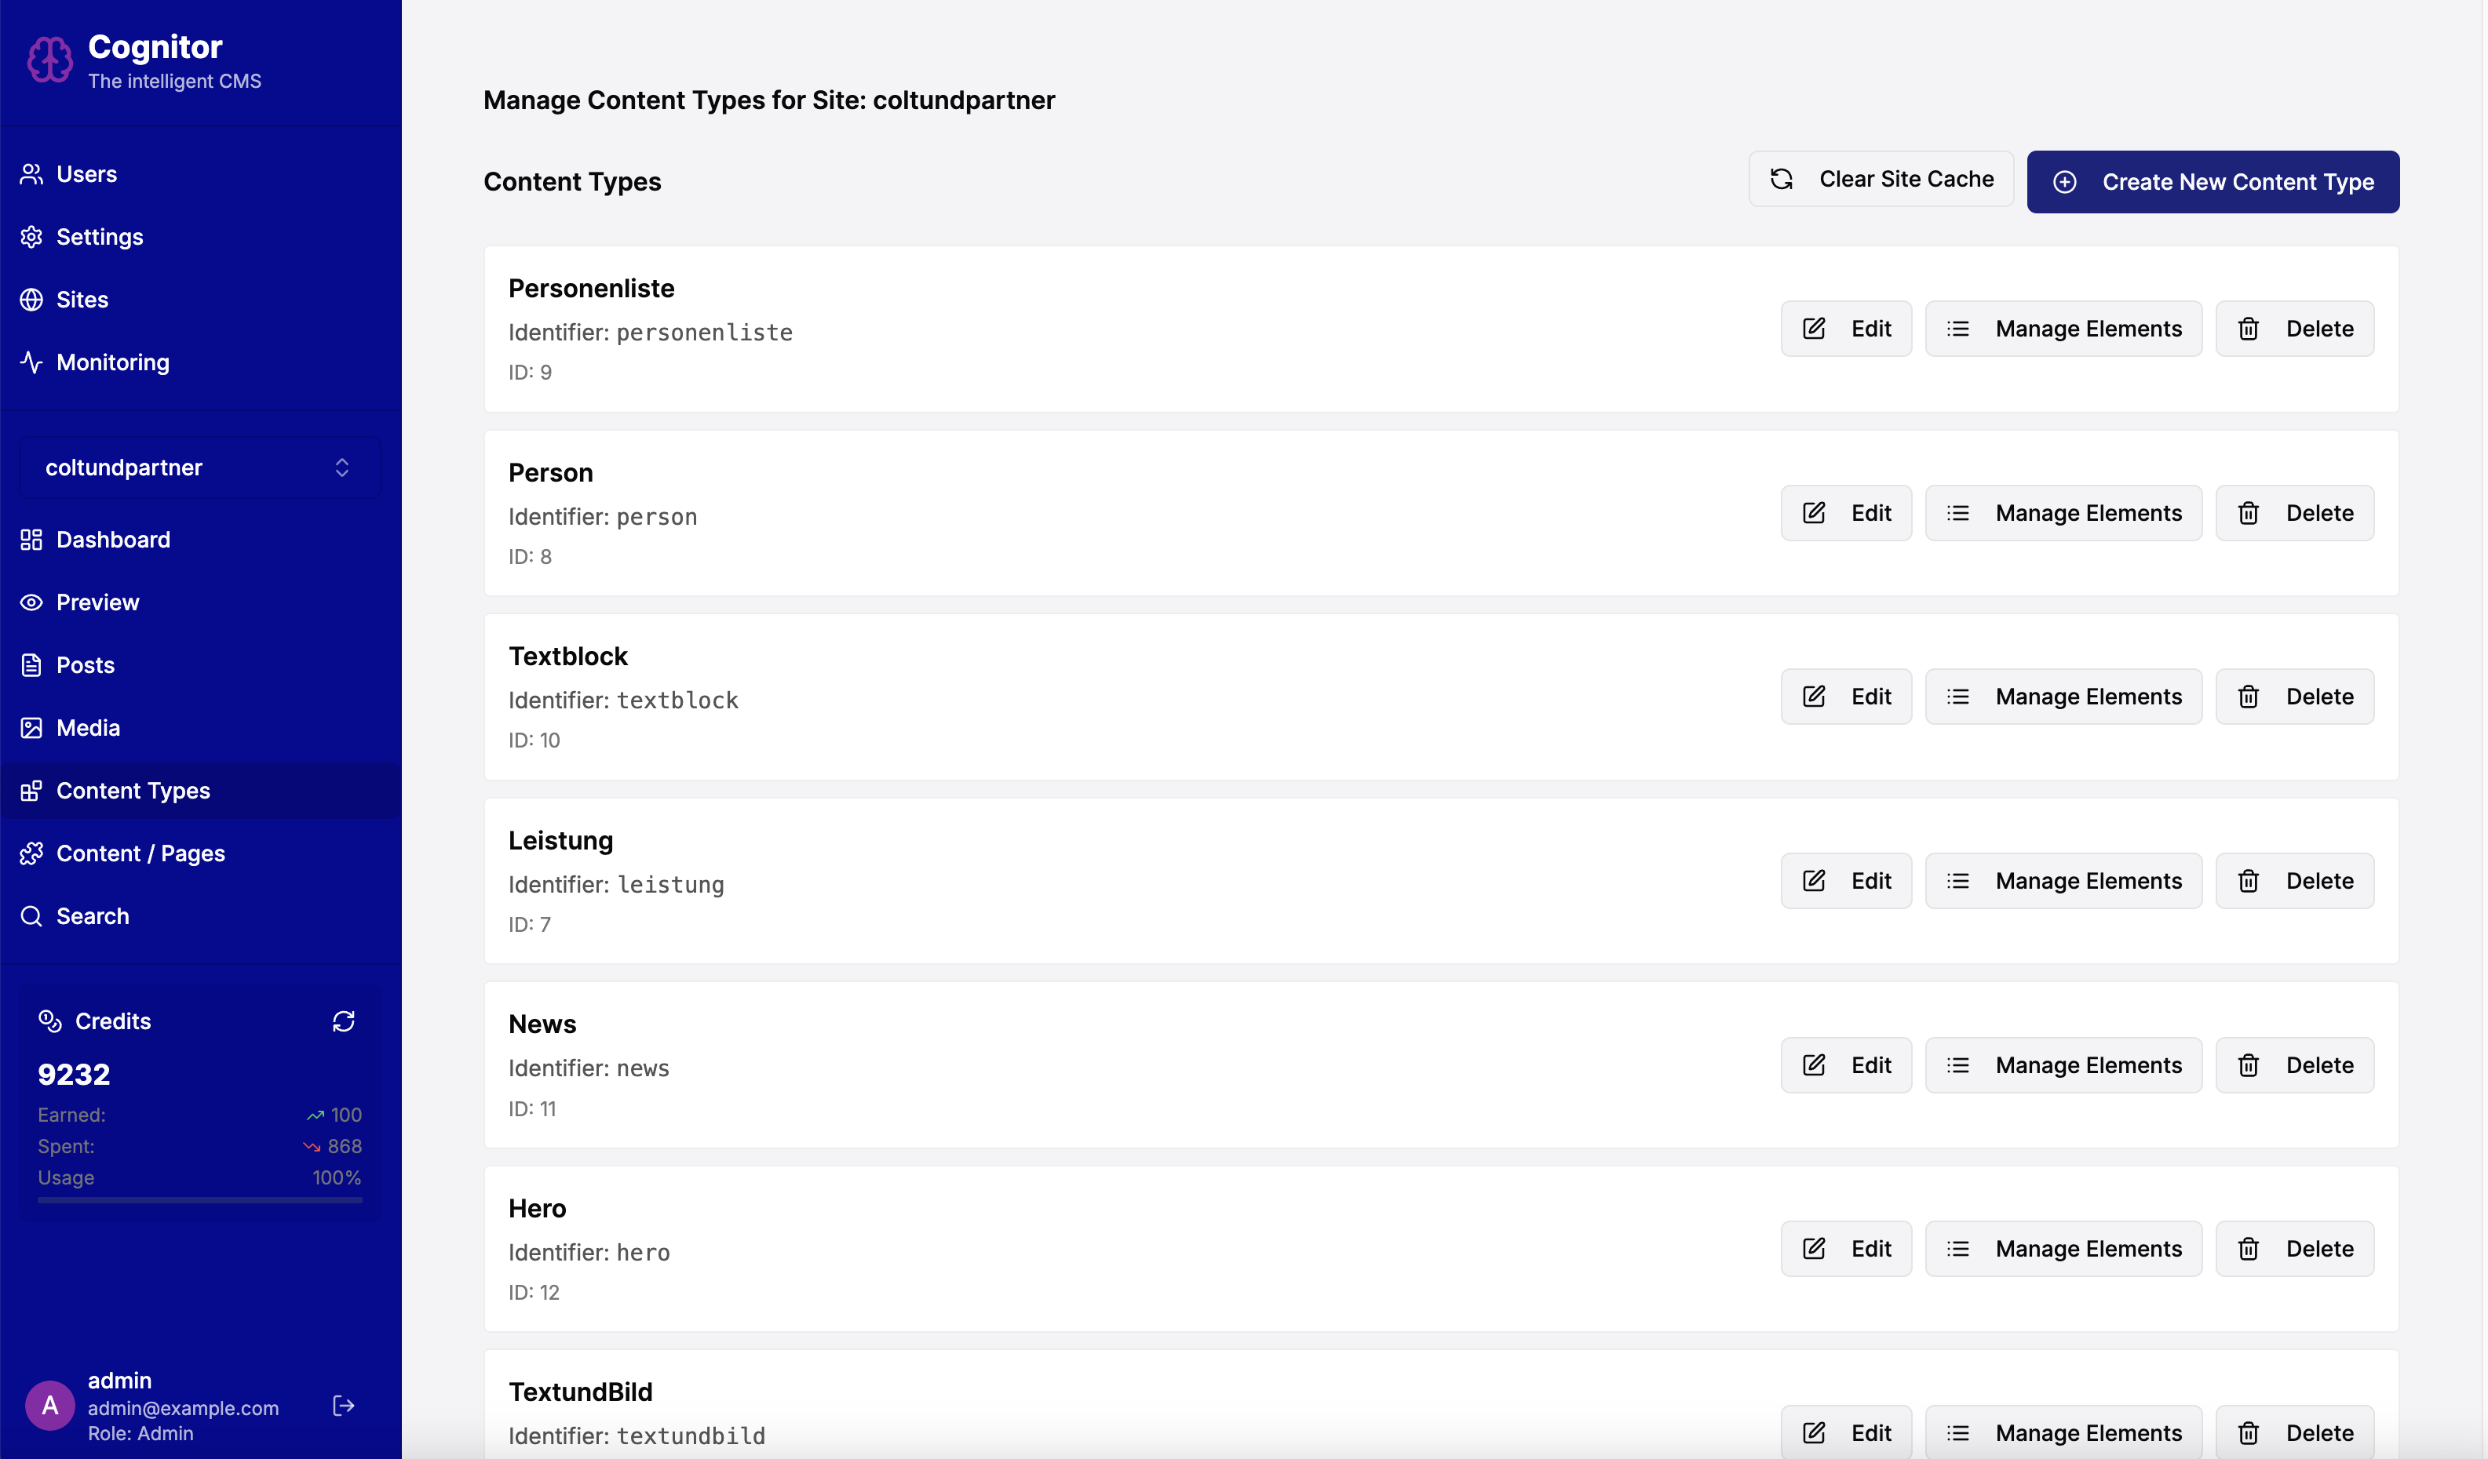Click Create New Content Type
Viewport: 2488px width, 1459px height.
click(2212, 181)
